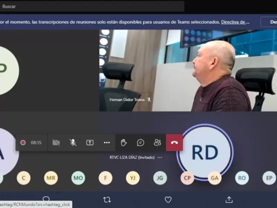The width and height of the screenshot is (277, 208).
Task: Click the Hernan Oidor Triana name label
Action: 127,100
